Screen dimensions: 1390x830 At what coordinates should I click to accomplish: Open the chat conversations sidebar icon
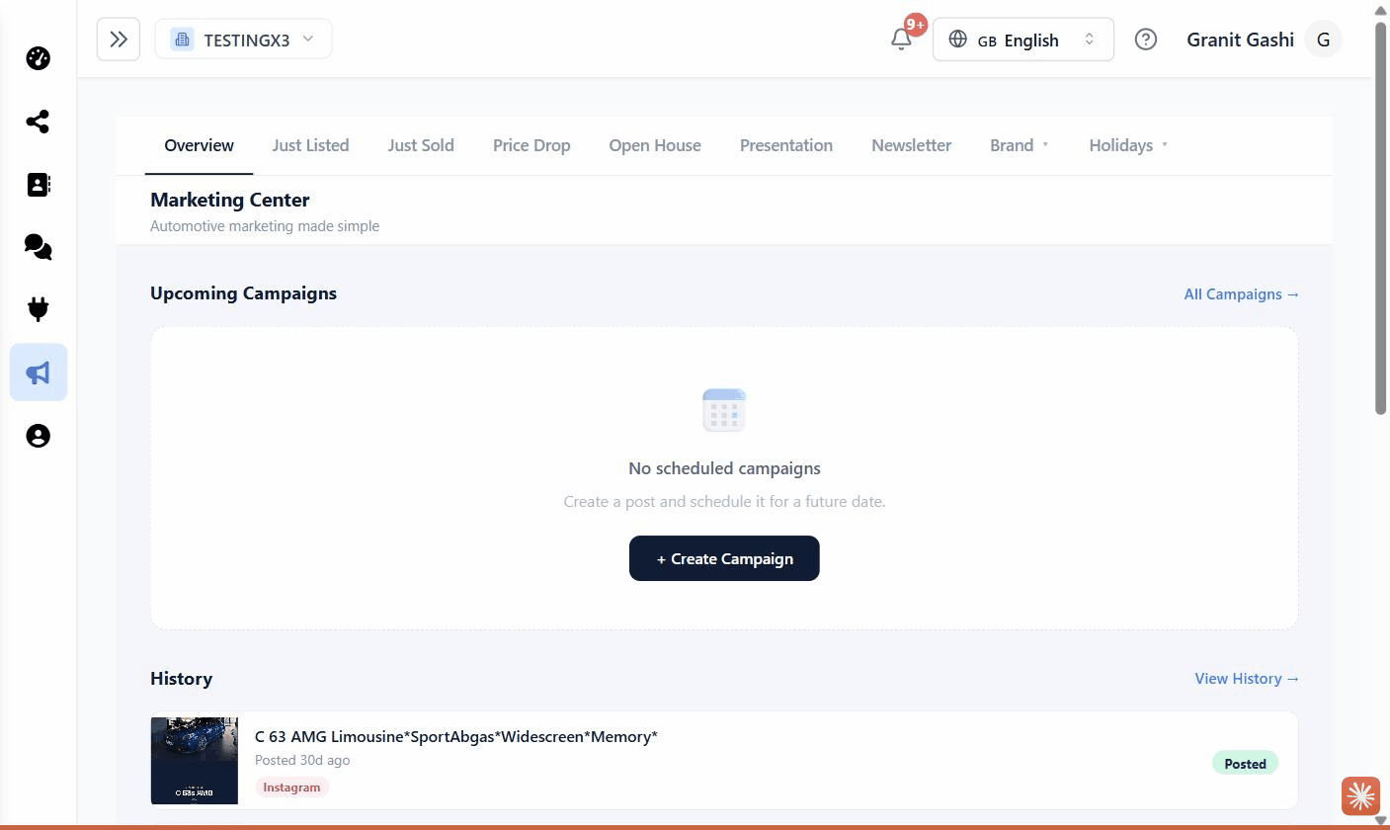tap(38, 247)
